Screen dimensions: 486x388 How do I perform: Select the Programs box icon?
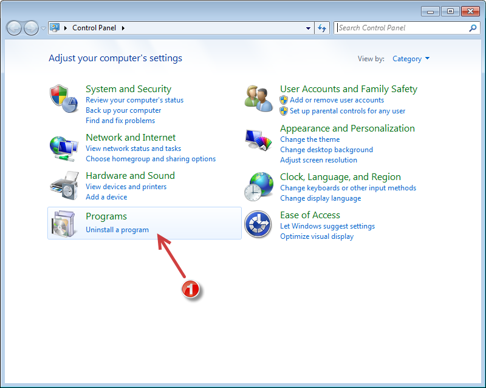click(64, 224)
